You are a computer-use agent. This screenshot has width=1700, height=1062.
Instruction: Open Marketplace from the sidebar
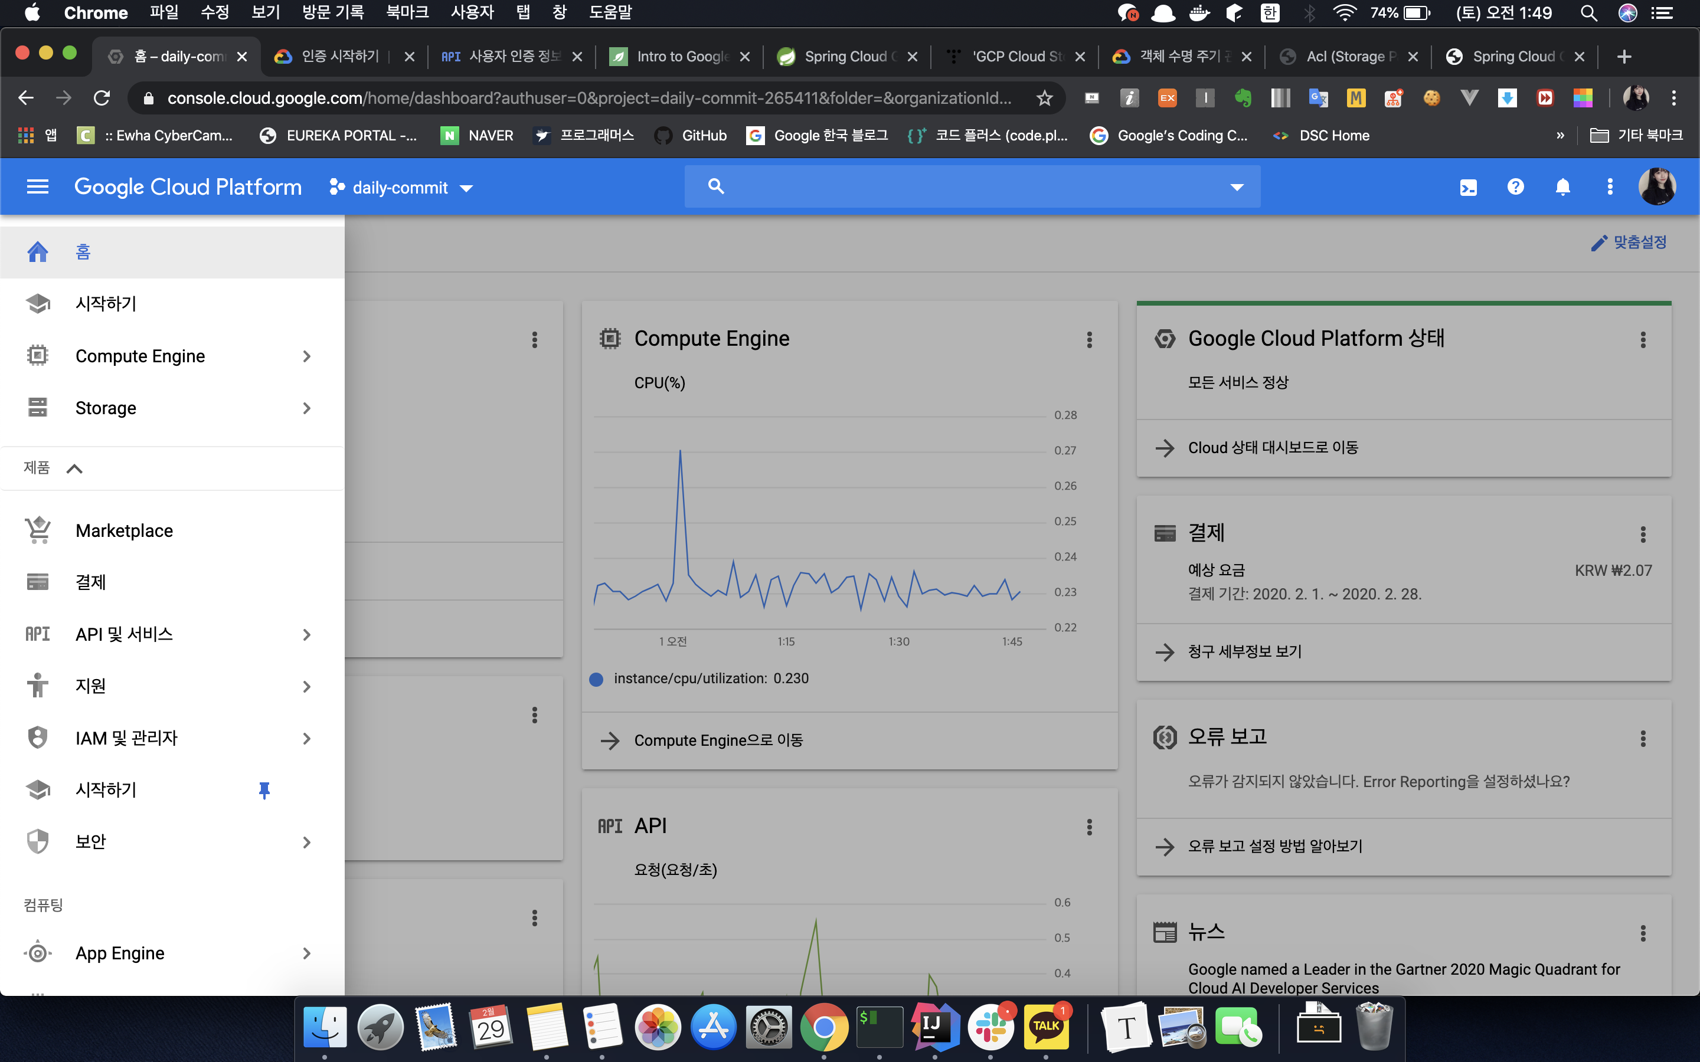123,530
